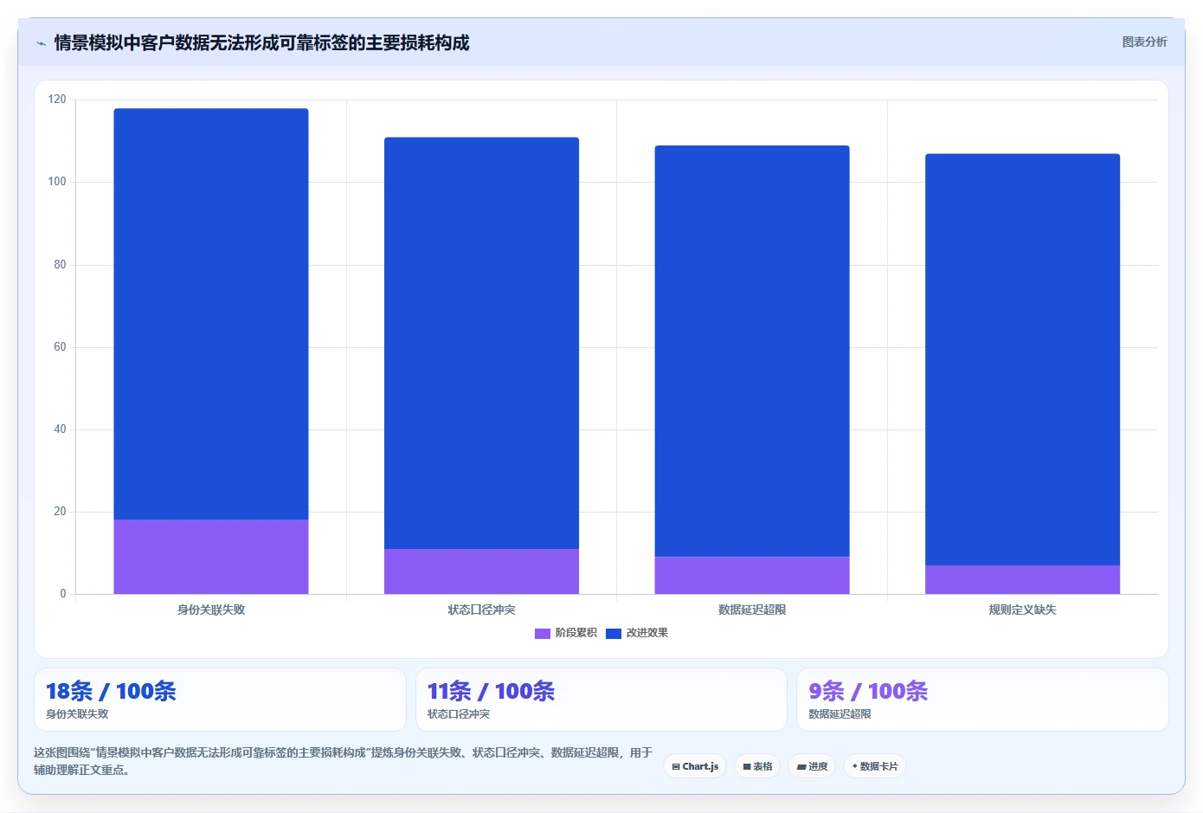Viewport: 1203px width, 813px height.
Task: Click the purple bar segment for 规则定义缺失
Action: [x=1022, y=579]
